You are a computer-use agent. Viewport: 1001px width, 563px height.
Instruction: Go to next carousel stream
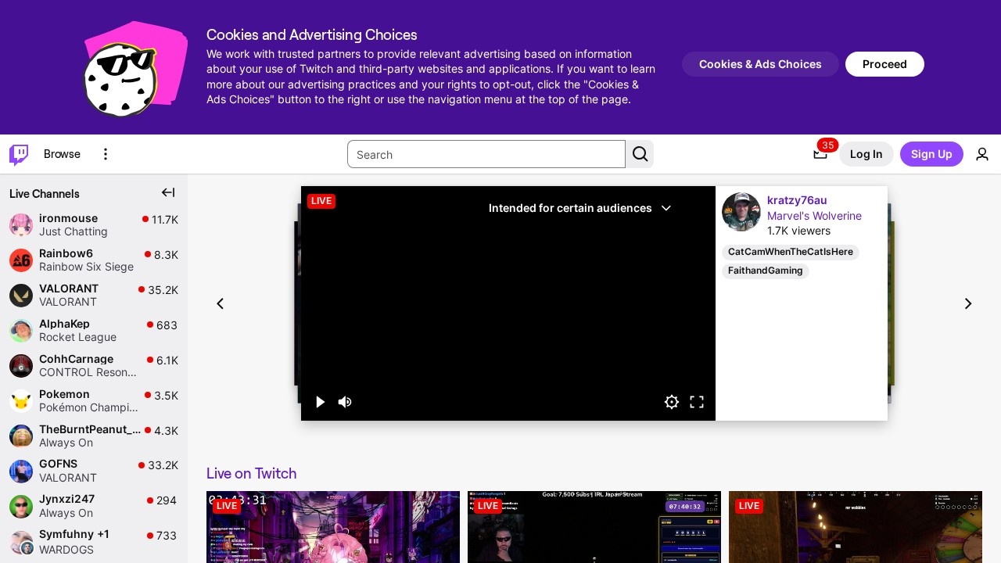(968, 303)
